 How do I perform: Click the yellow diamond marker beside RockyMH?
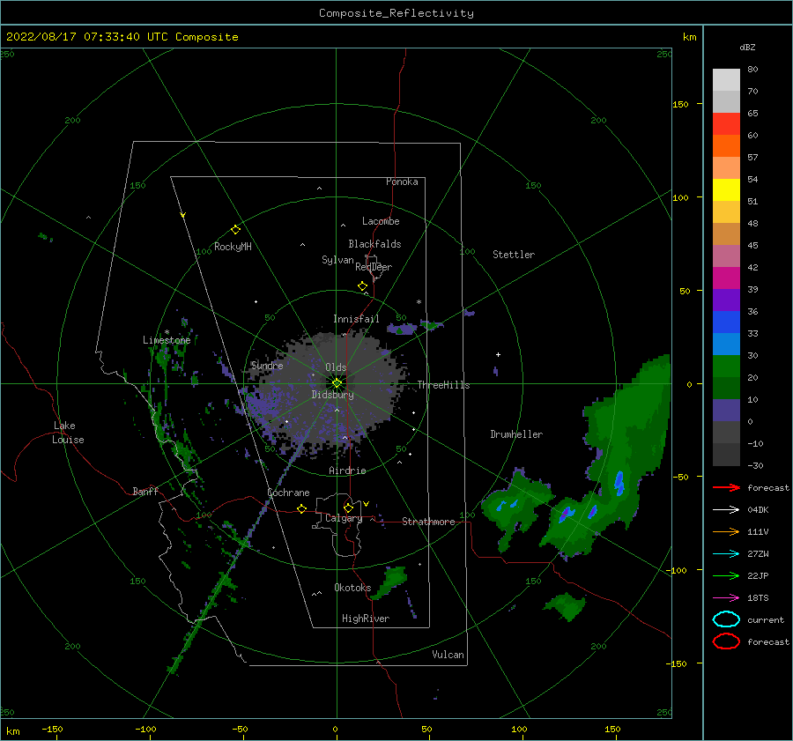(x=235, y=230)
